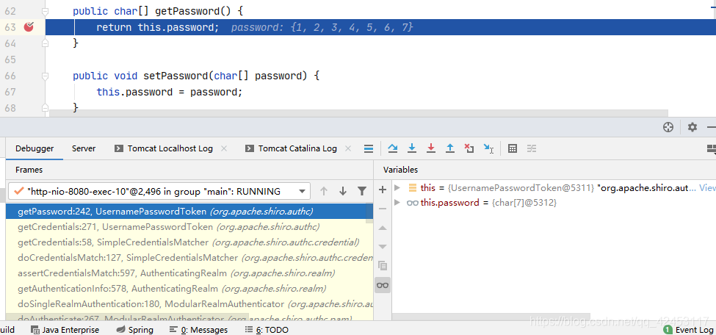Click the Show Execution Point icon
Image resolution: width=716 pixels, height=335 pixels.
(x=369, y=148)
